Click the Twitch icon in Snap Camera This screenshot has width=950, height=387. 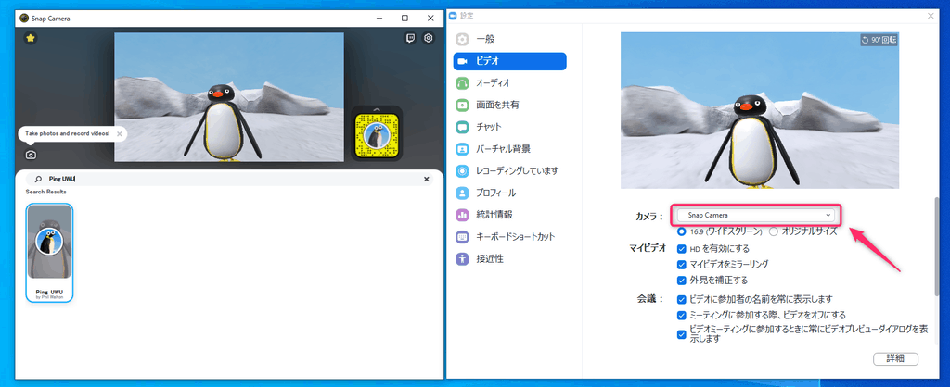coord(411,39)
